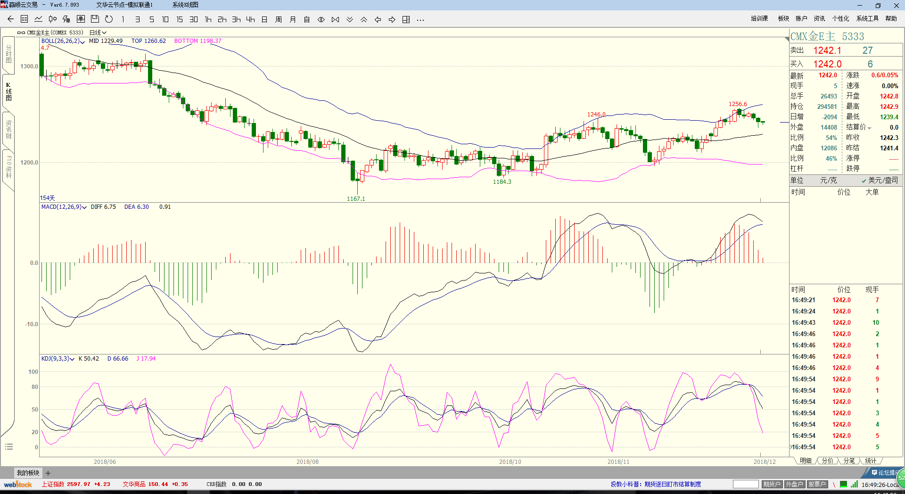
Task: Open the more options ellipsis in toolbar
Action: tap(420, 20)
